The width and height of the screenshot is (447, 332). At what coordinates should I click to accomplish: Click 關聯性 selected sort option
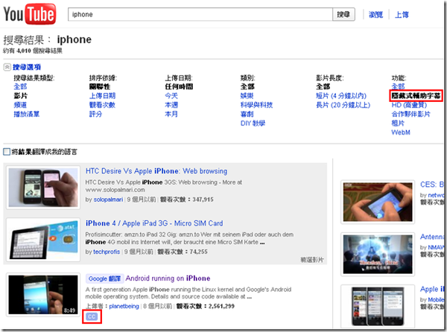coord(100,86)
